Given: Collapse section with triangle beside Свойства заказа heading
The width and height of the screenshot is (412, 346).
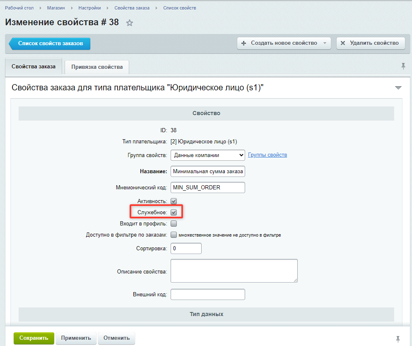Looking at the screenshot, I should (398, 87).
